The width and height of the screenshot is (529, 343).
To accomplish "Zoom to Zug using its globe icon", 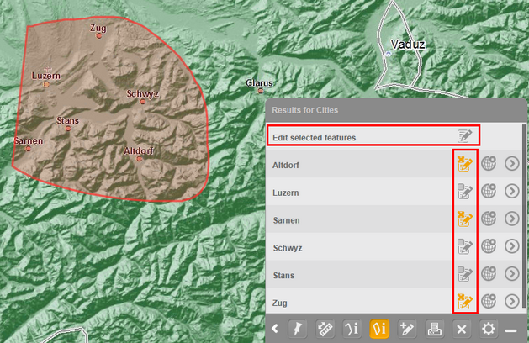I will click(489, 301).
